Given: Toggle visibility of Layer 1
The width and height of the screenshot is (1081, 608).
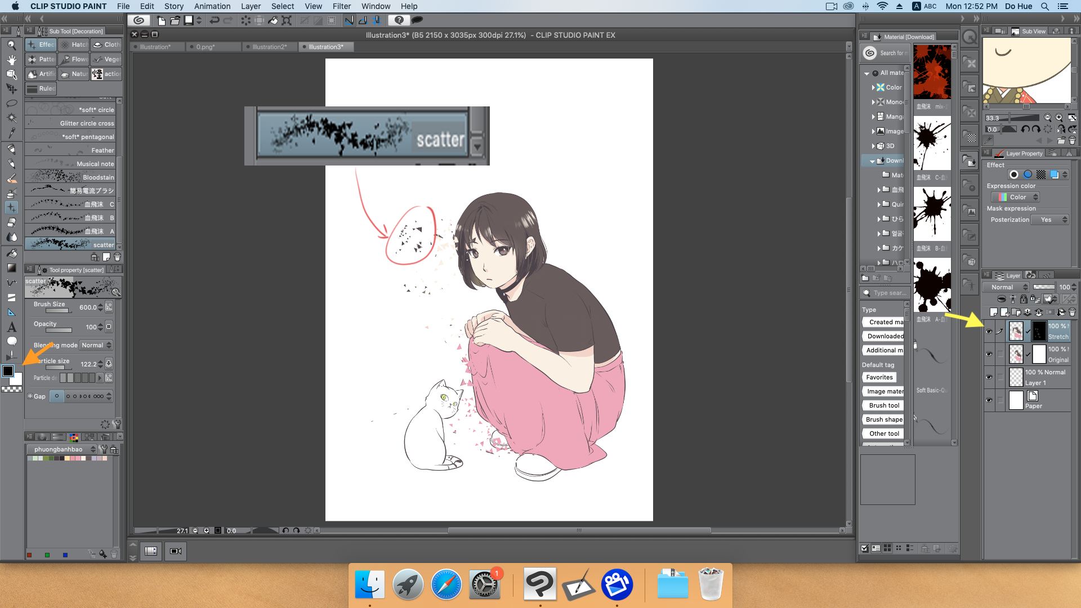Looking at the screenshot, I should 989,377.
